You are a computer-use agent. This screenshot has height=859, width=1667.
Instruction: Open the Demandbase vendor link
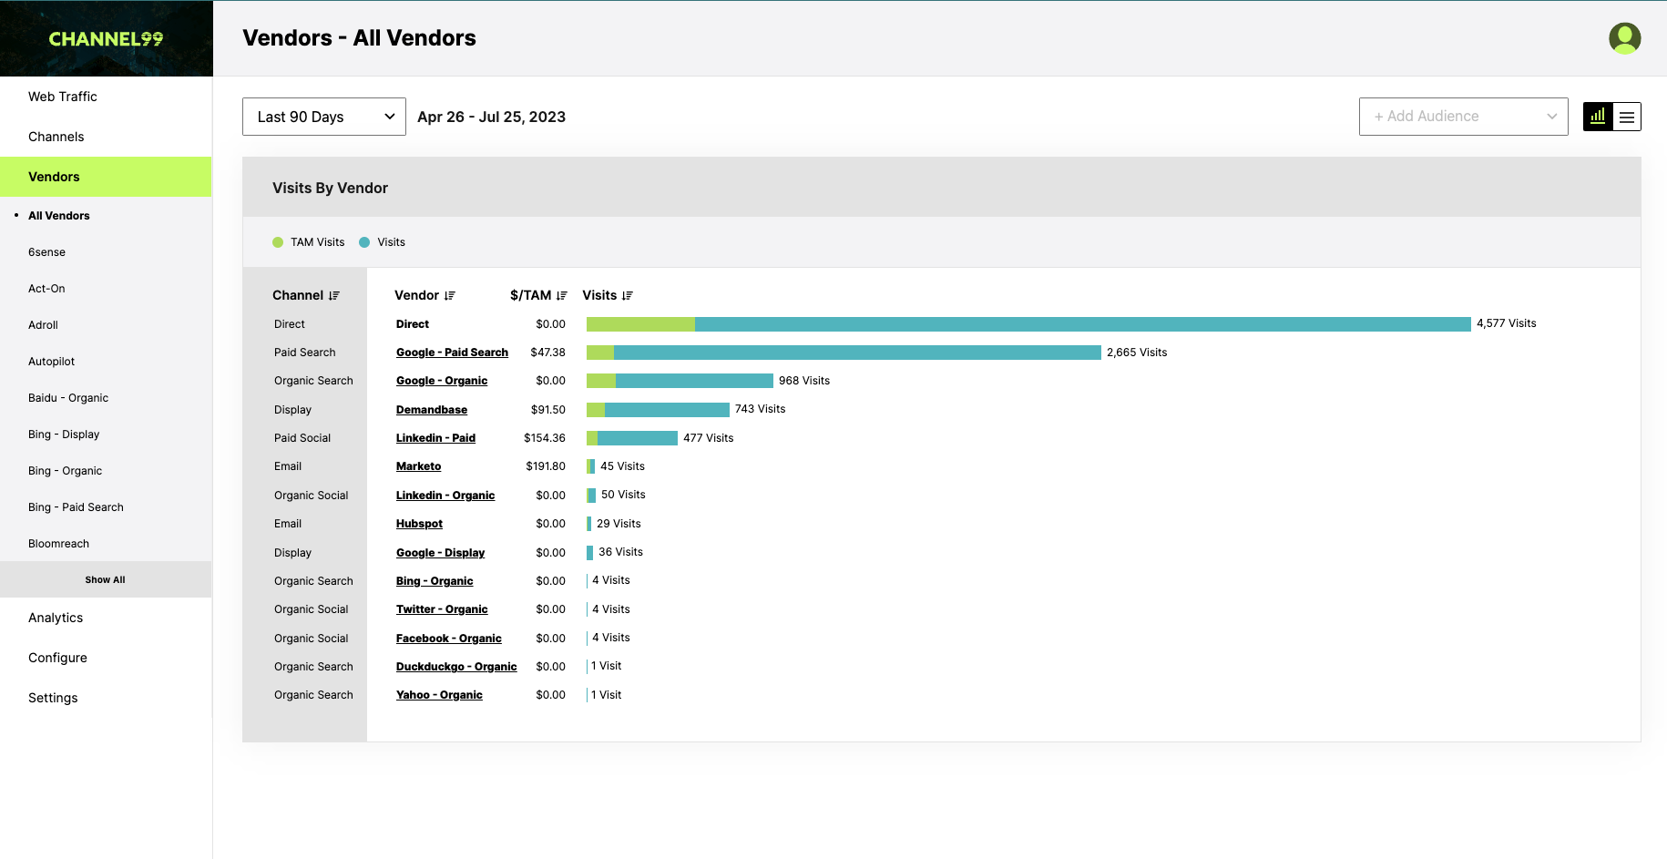[432, 410]
